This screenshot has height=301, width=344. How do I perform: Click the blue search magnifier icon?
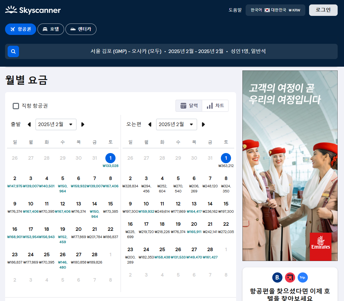click(x=13, y=51)
